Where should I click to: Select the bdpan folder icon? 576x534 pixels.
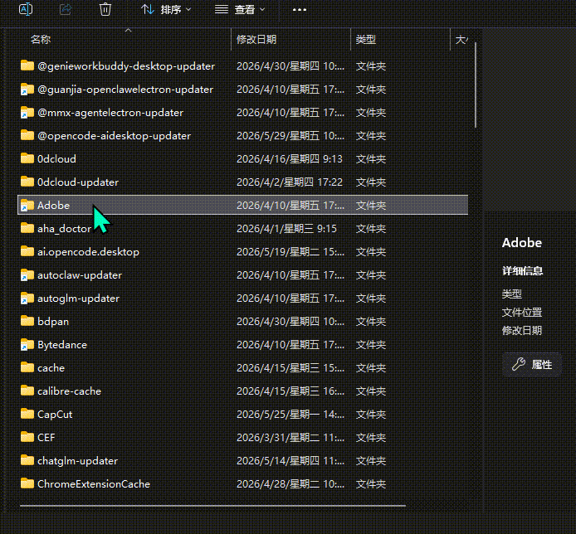pos(27,321)
